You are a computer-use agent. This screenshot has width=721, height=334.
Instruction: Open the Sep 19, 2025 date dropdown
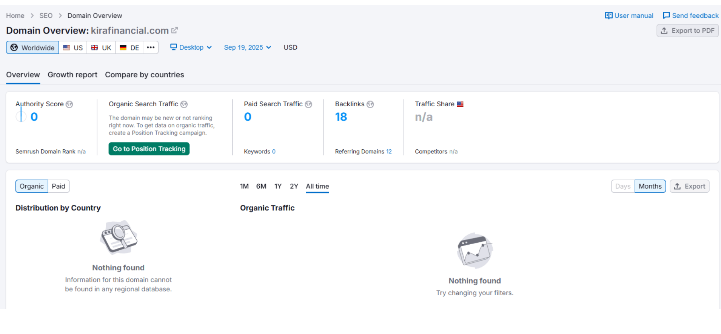click(x=248, y=47)
